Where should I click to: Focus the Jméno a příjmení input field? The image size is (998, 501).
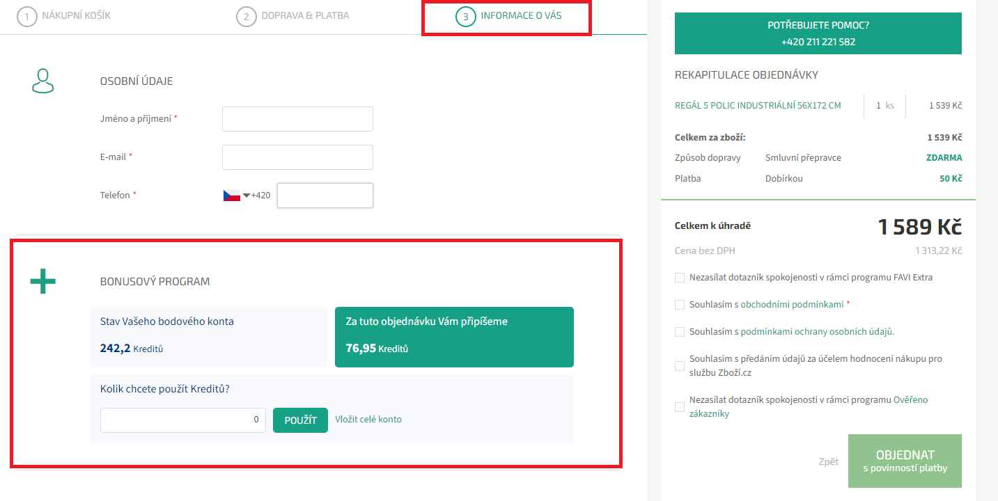(x=297, y=119)
